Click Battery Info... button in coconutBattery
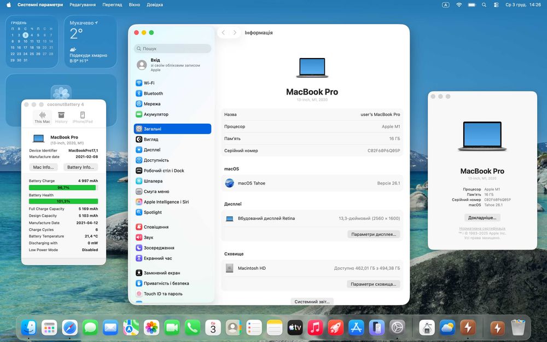The width and height of the screenshot is (547, 342). coord(80,167)
